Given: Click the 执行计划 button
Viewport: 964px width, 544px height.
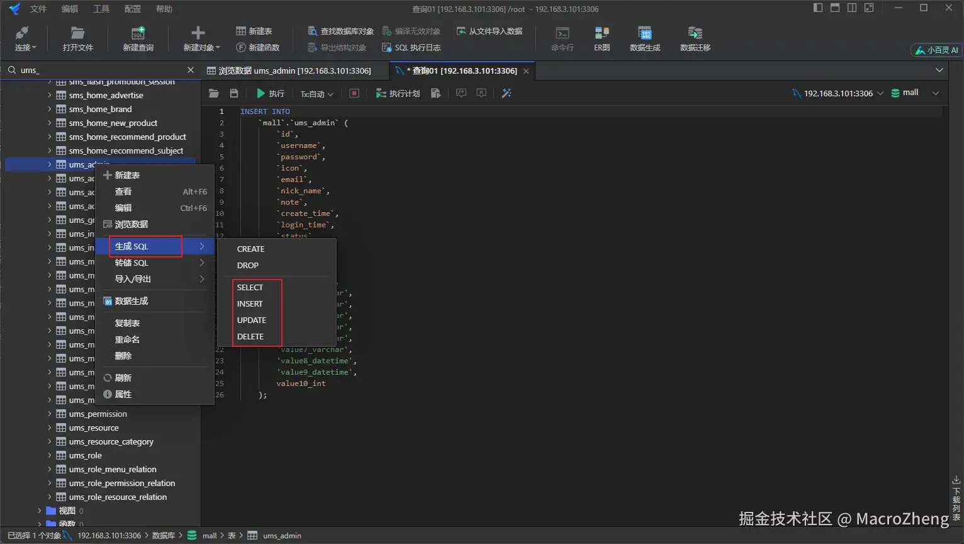Looking at the screenshot, I should point(398,93).
